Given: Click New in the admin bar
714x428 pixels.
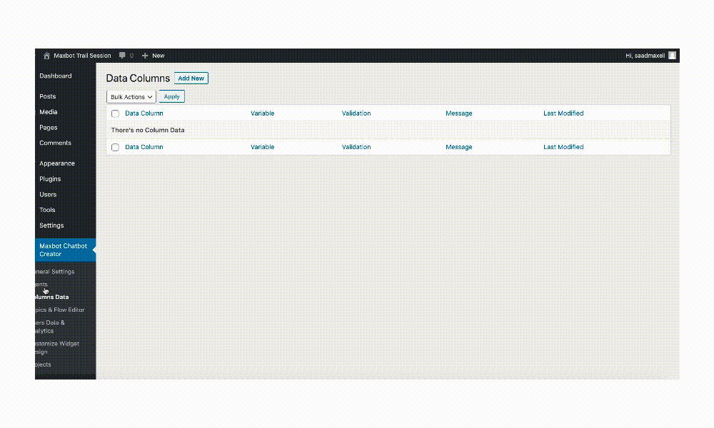Looking at the screenshot, I should tap(158, 56).
